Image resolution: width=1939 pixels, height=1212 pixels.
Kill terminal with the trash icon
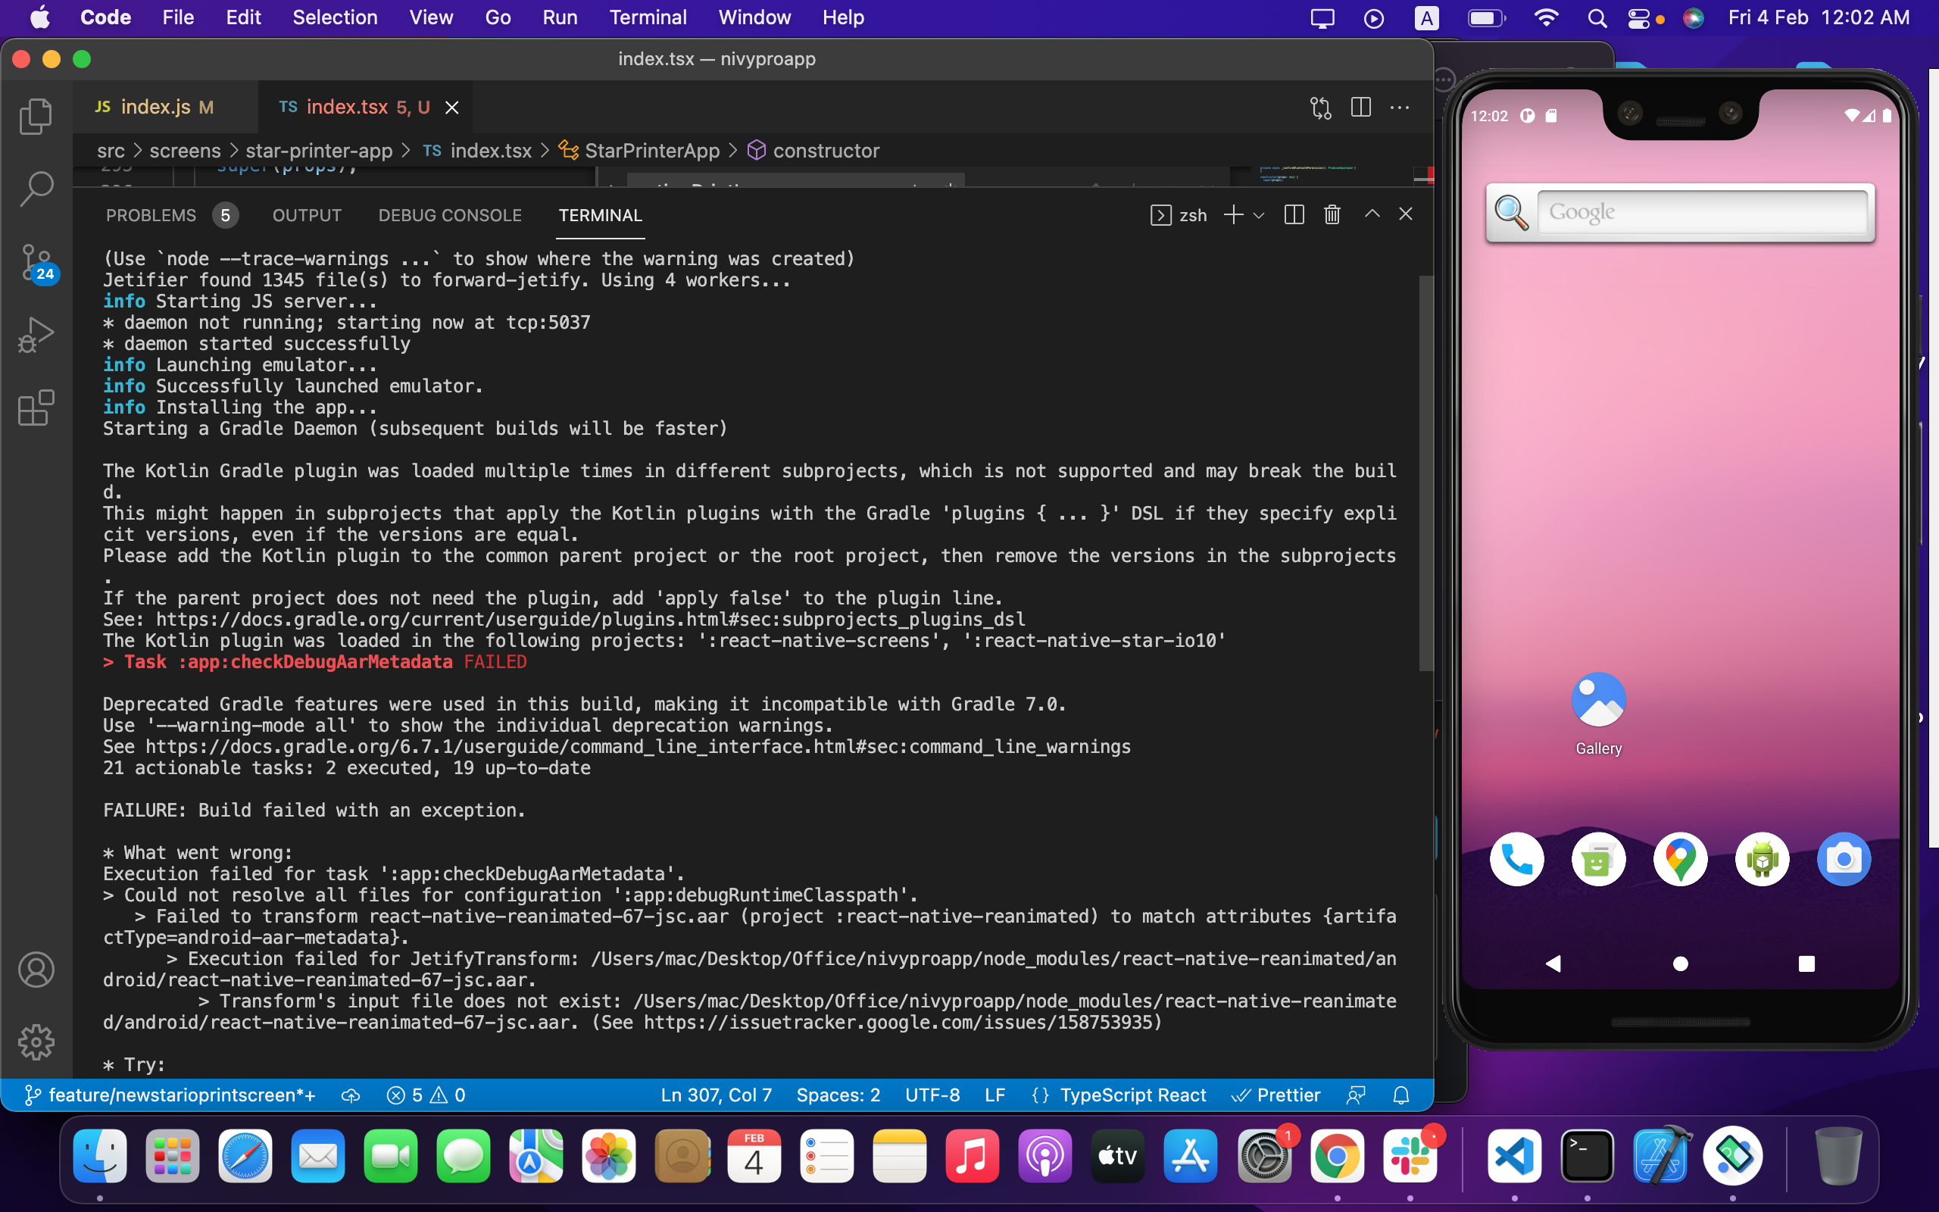(1332, 215)
